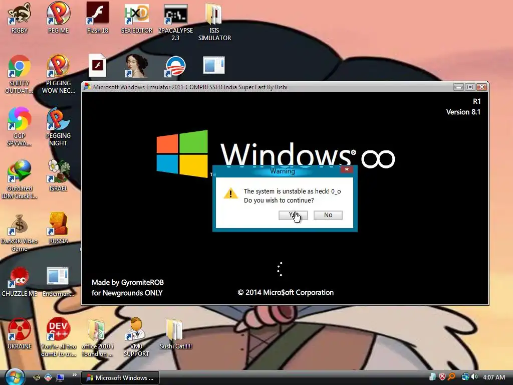Screen dimensions: 513x385
Task: Click the red shield security tray icon
Action: pos(442,377)
